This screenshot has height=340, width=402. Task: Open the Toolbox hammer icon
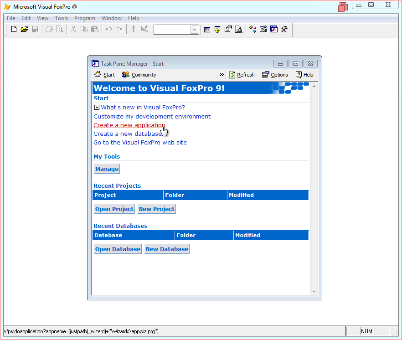[284, 29]
